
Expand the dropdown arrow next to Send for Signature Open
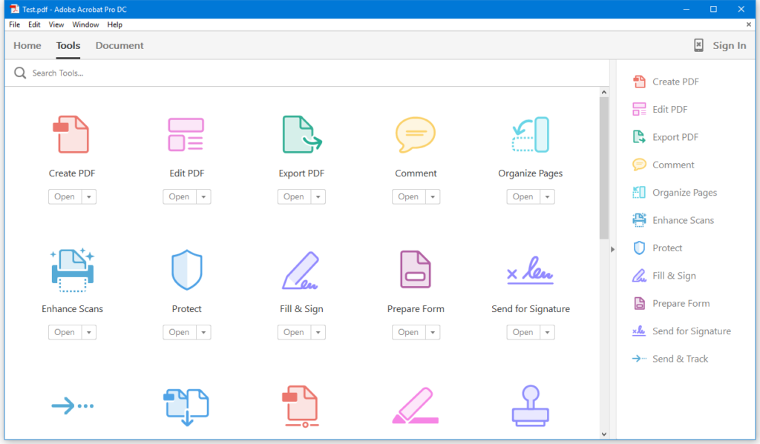tap(547, 332)
